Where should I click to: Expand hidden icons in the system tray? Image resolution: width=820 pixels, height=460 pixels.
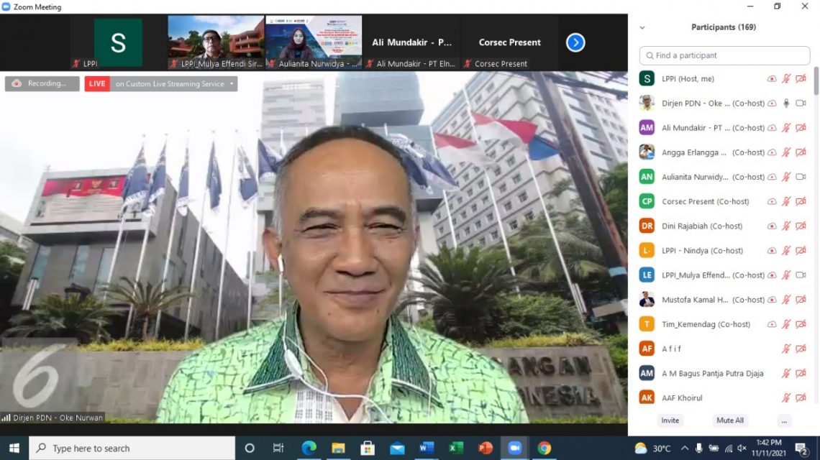click(684, 448)
